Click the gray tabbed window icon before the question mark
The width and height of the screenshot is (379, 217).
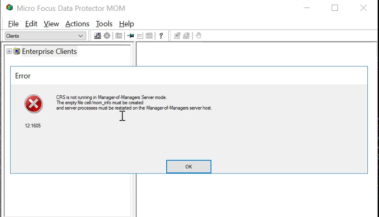click(149, 36)
